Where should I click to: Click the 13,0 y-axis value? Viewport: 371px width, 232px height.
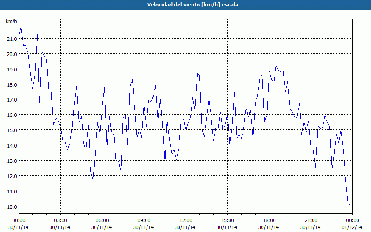[x=12, y=161]
